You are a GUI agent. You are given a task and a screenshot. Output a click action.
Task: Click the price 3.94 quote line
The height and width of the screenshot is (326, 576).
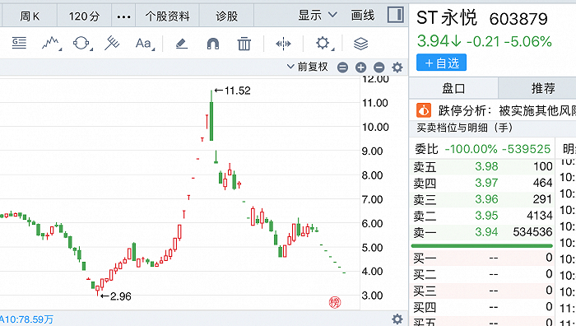point(484,41)
